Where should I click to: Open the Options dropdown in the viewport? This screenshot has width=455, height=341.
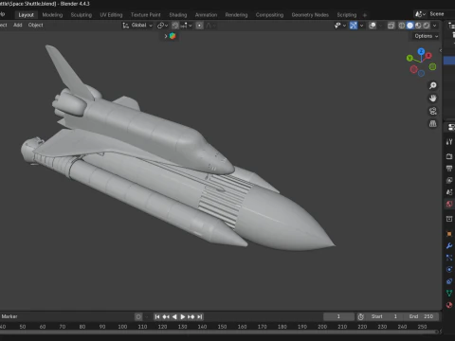(427, 36)
